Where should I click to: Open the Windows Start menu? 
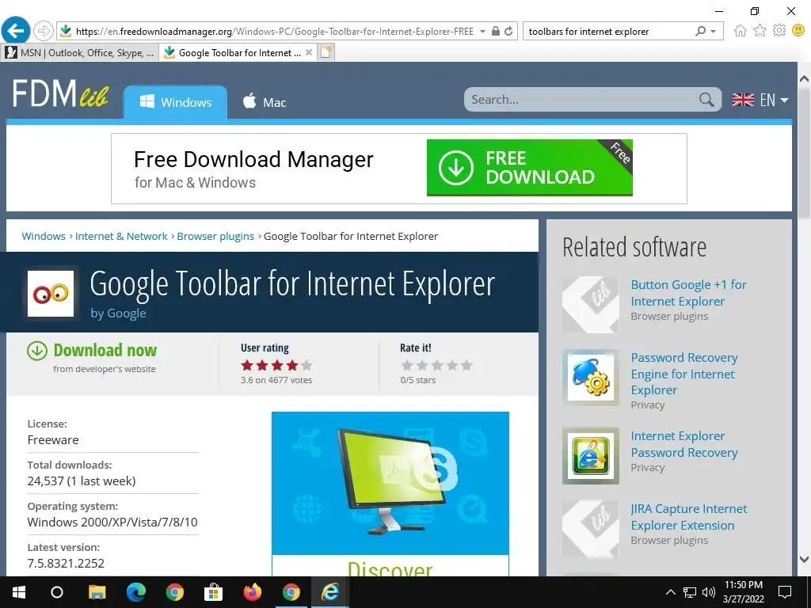coord(19,592)
